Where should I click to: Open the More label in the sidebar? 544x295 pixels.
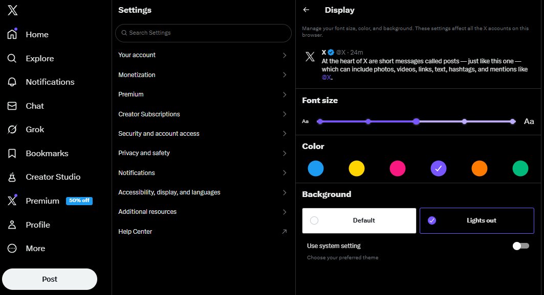pyautogui.click(x=35, y=249)
